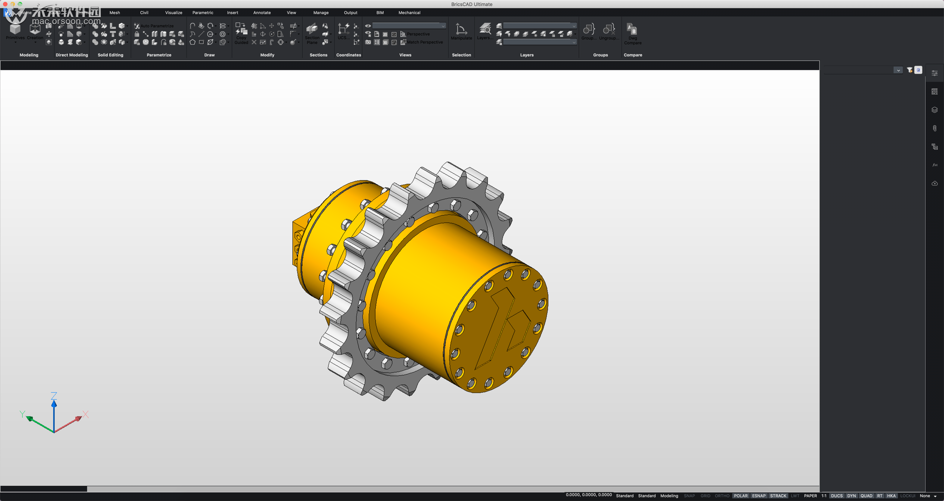
Task: Open the cloud icon in right sidebar
Action: click(x=935, y=183)
